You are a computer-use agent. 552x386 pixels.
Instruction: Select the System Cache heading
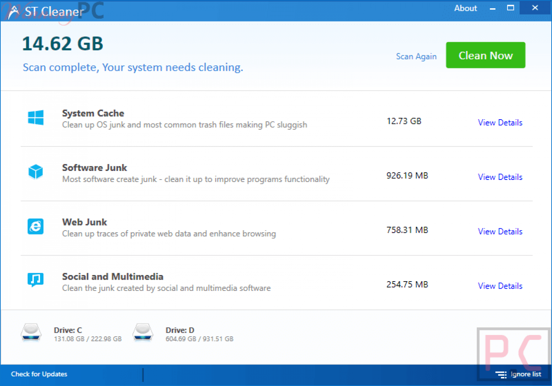tap(93, 113)
